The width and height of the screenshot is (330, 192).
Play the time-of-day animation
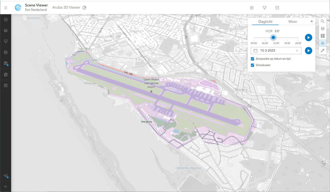tap(308, 38)
